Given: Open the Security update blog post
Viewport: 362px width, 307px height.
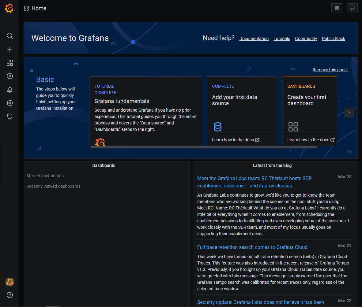Looking at the screenshot, I should click(x=260, y=302).
